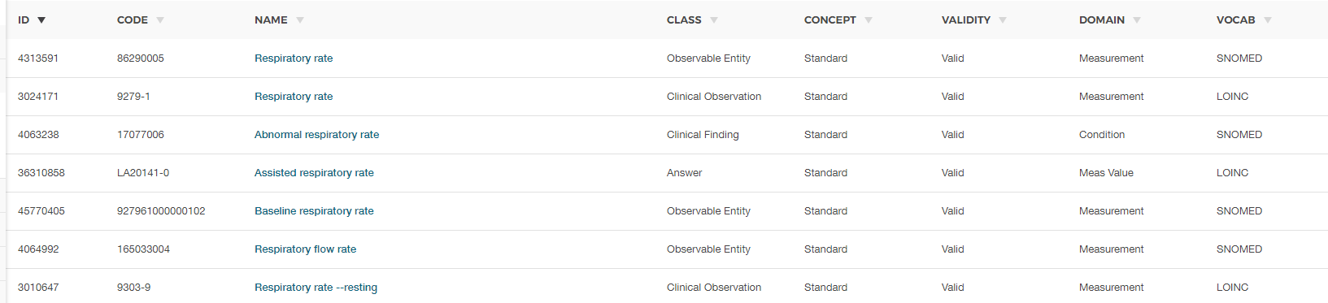Image resolution: width=1328 pixels, height=303 pixels.
Task: Open Baseline respiratory rate concept
Action: (x=314, y=211)
